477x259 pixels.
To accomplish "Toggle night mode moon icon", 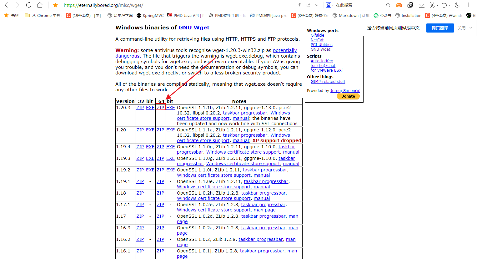I will (x=457, y=5).
